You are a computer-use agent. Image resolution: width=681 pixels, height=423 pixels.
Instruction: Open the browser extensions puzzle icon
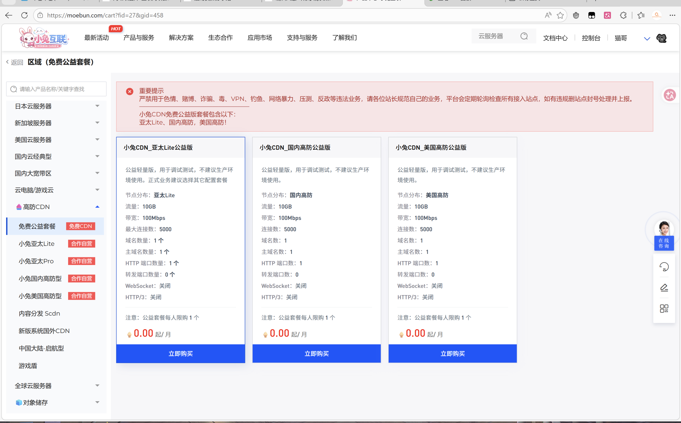(x=623, y=15)
